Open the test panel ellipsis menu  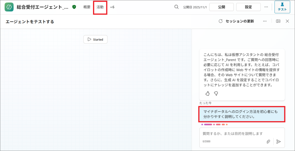265,21
